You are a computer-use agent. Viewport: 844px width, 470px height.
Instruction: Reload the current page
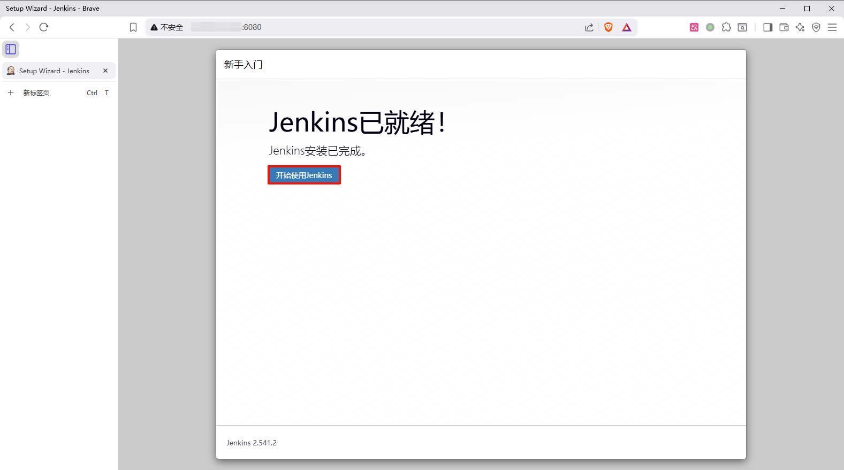pos(44,27)
